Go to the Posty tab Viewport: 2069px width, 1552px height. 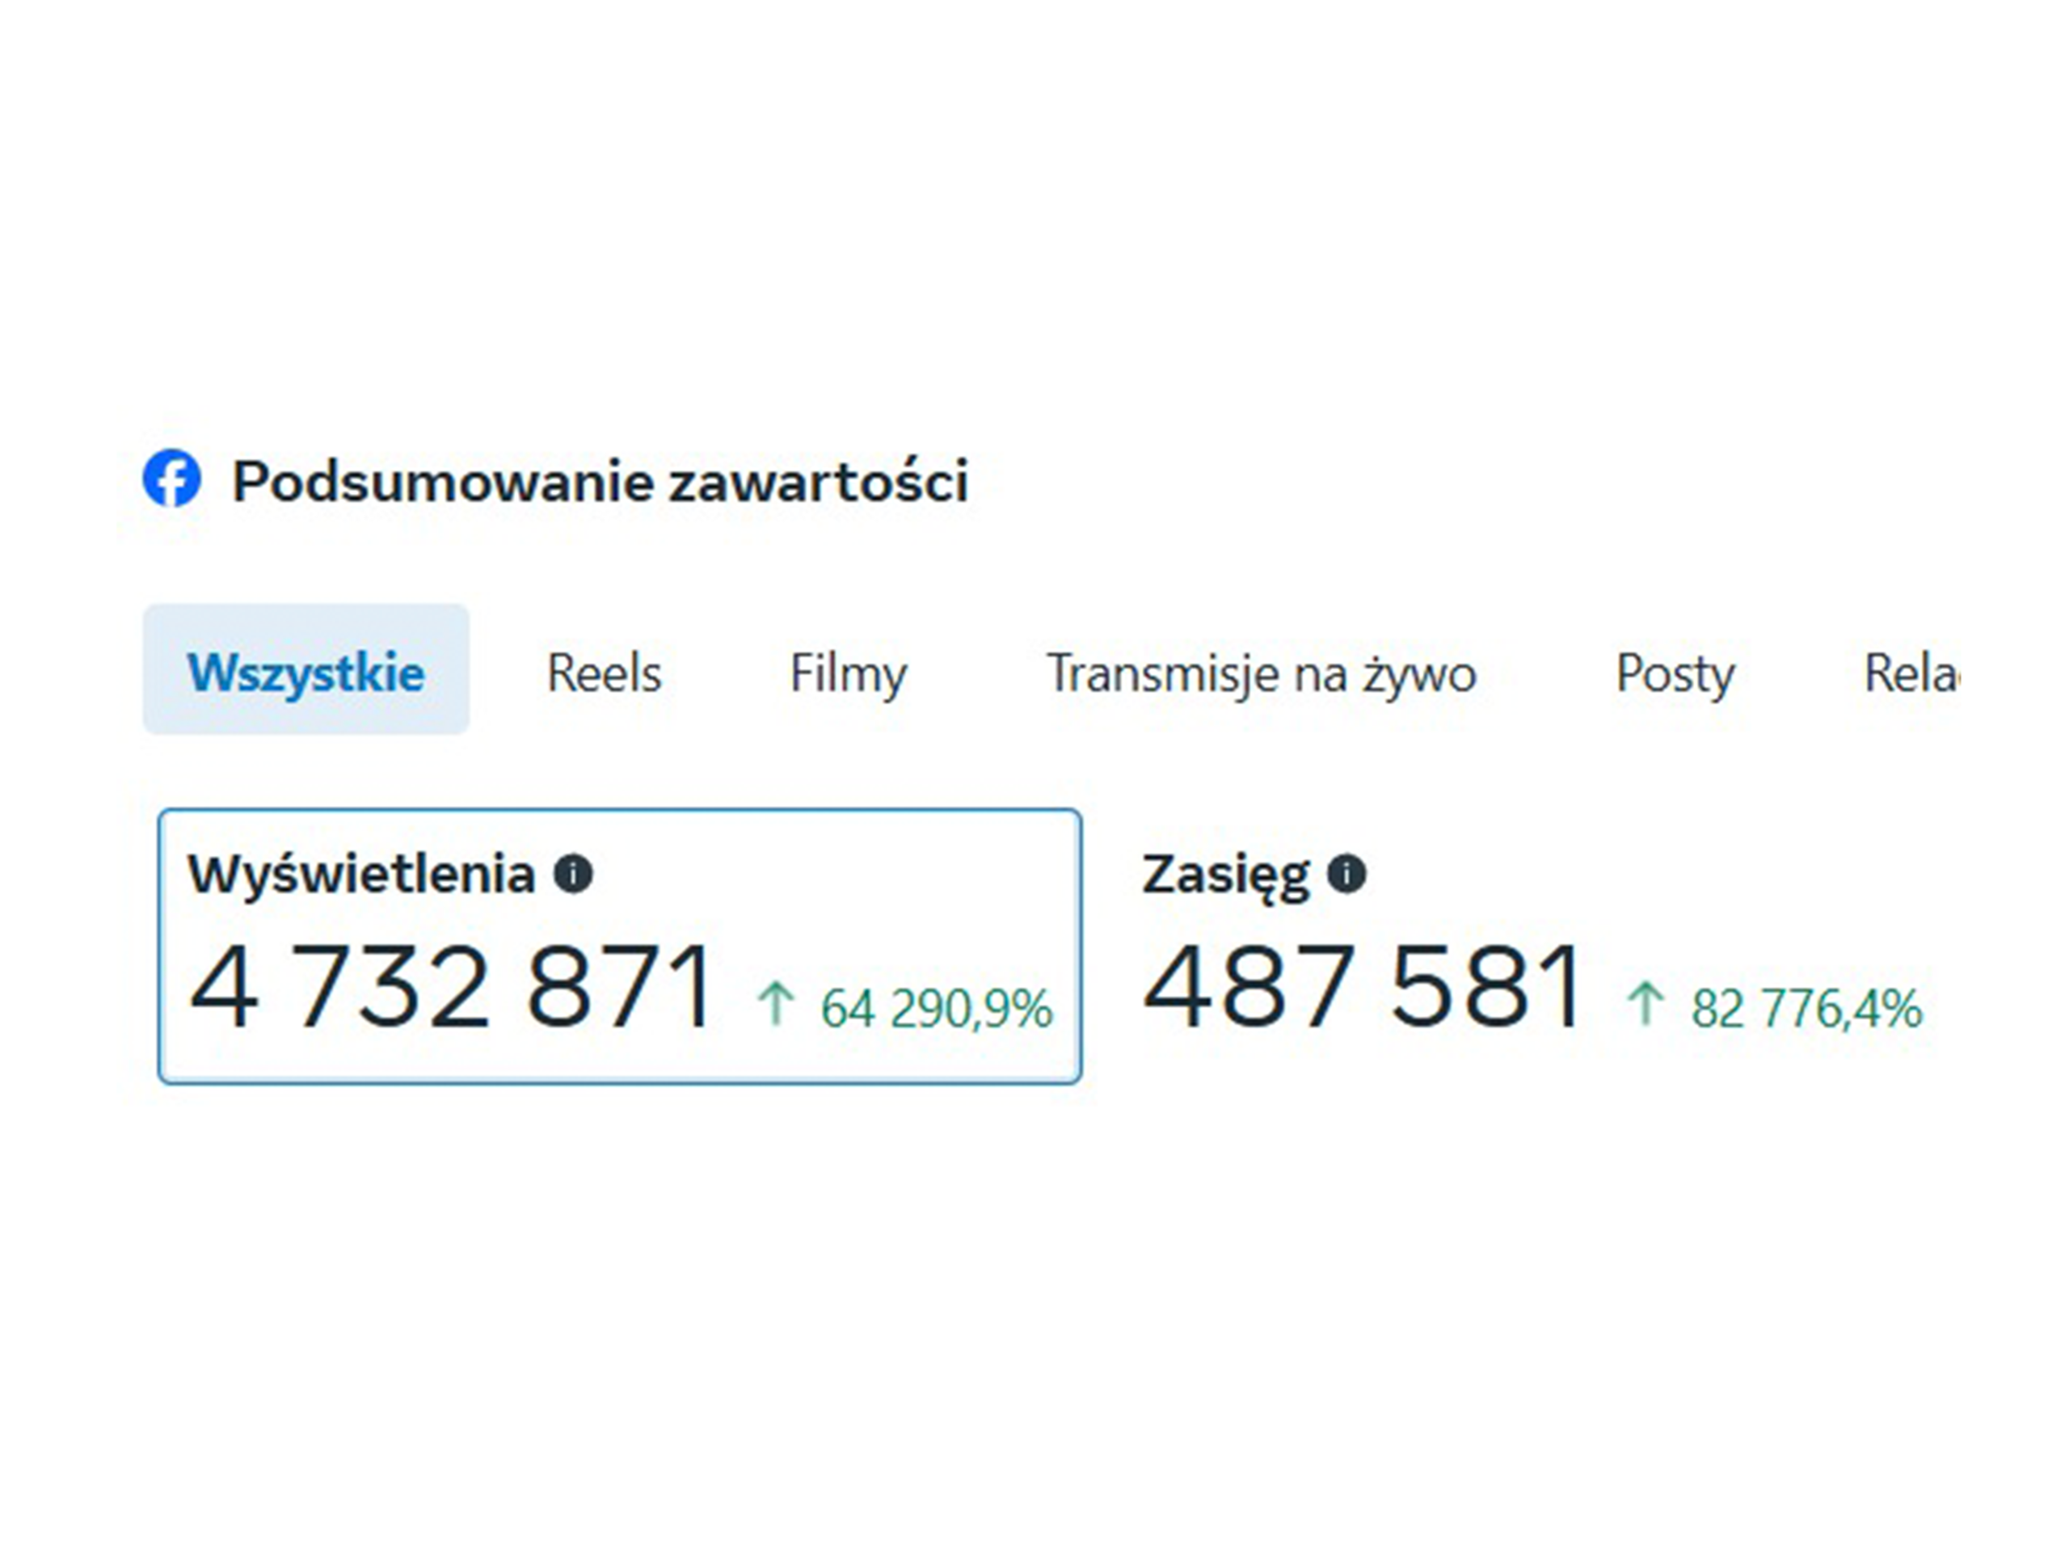pos(1675,673)
